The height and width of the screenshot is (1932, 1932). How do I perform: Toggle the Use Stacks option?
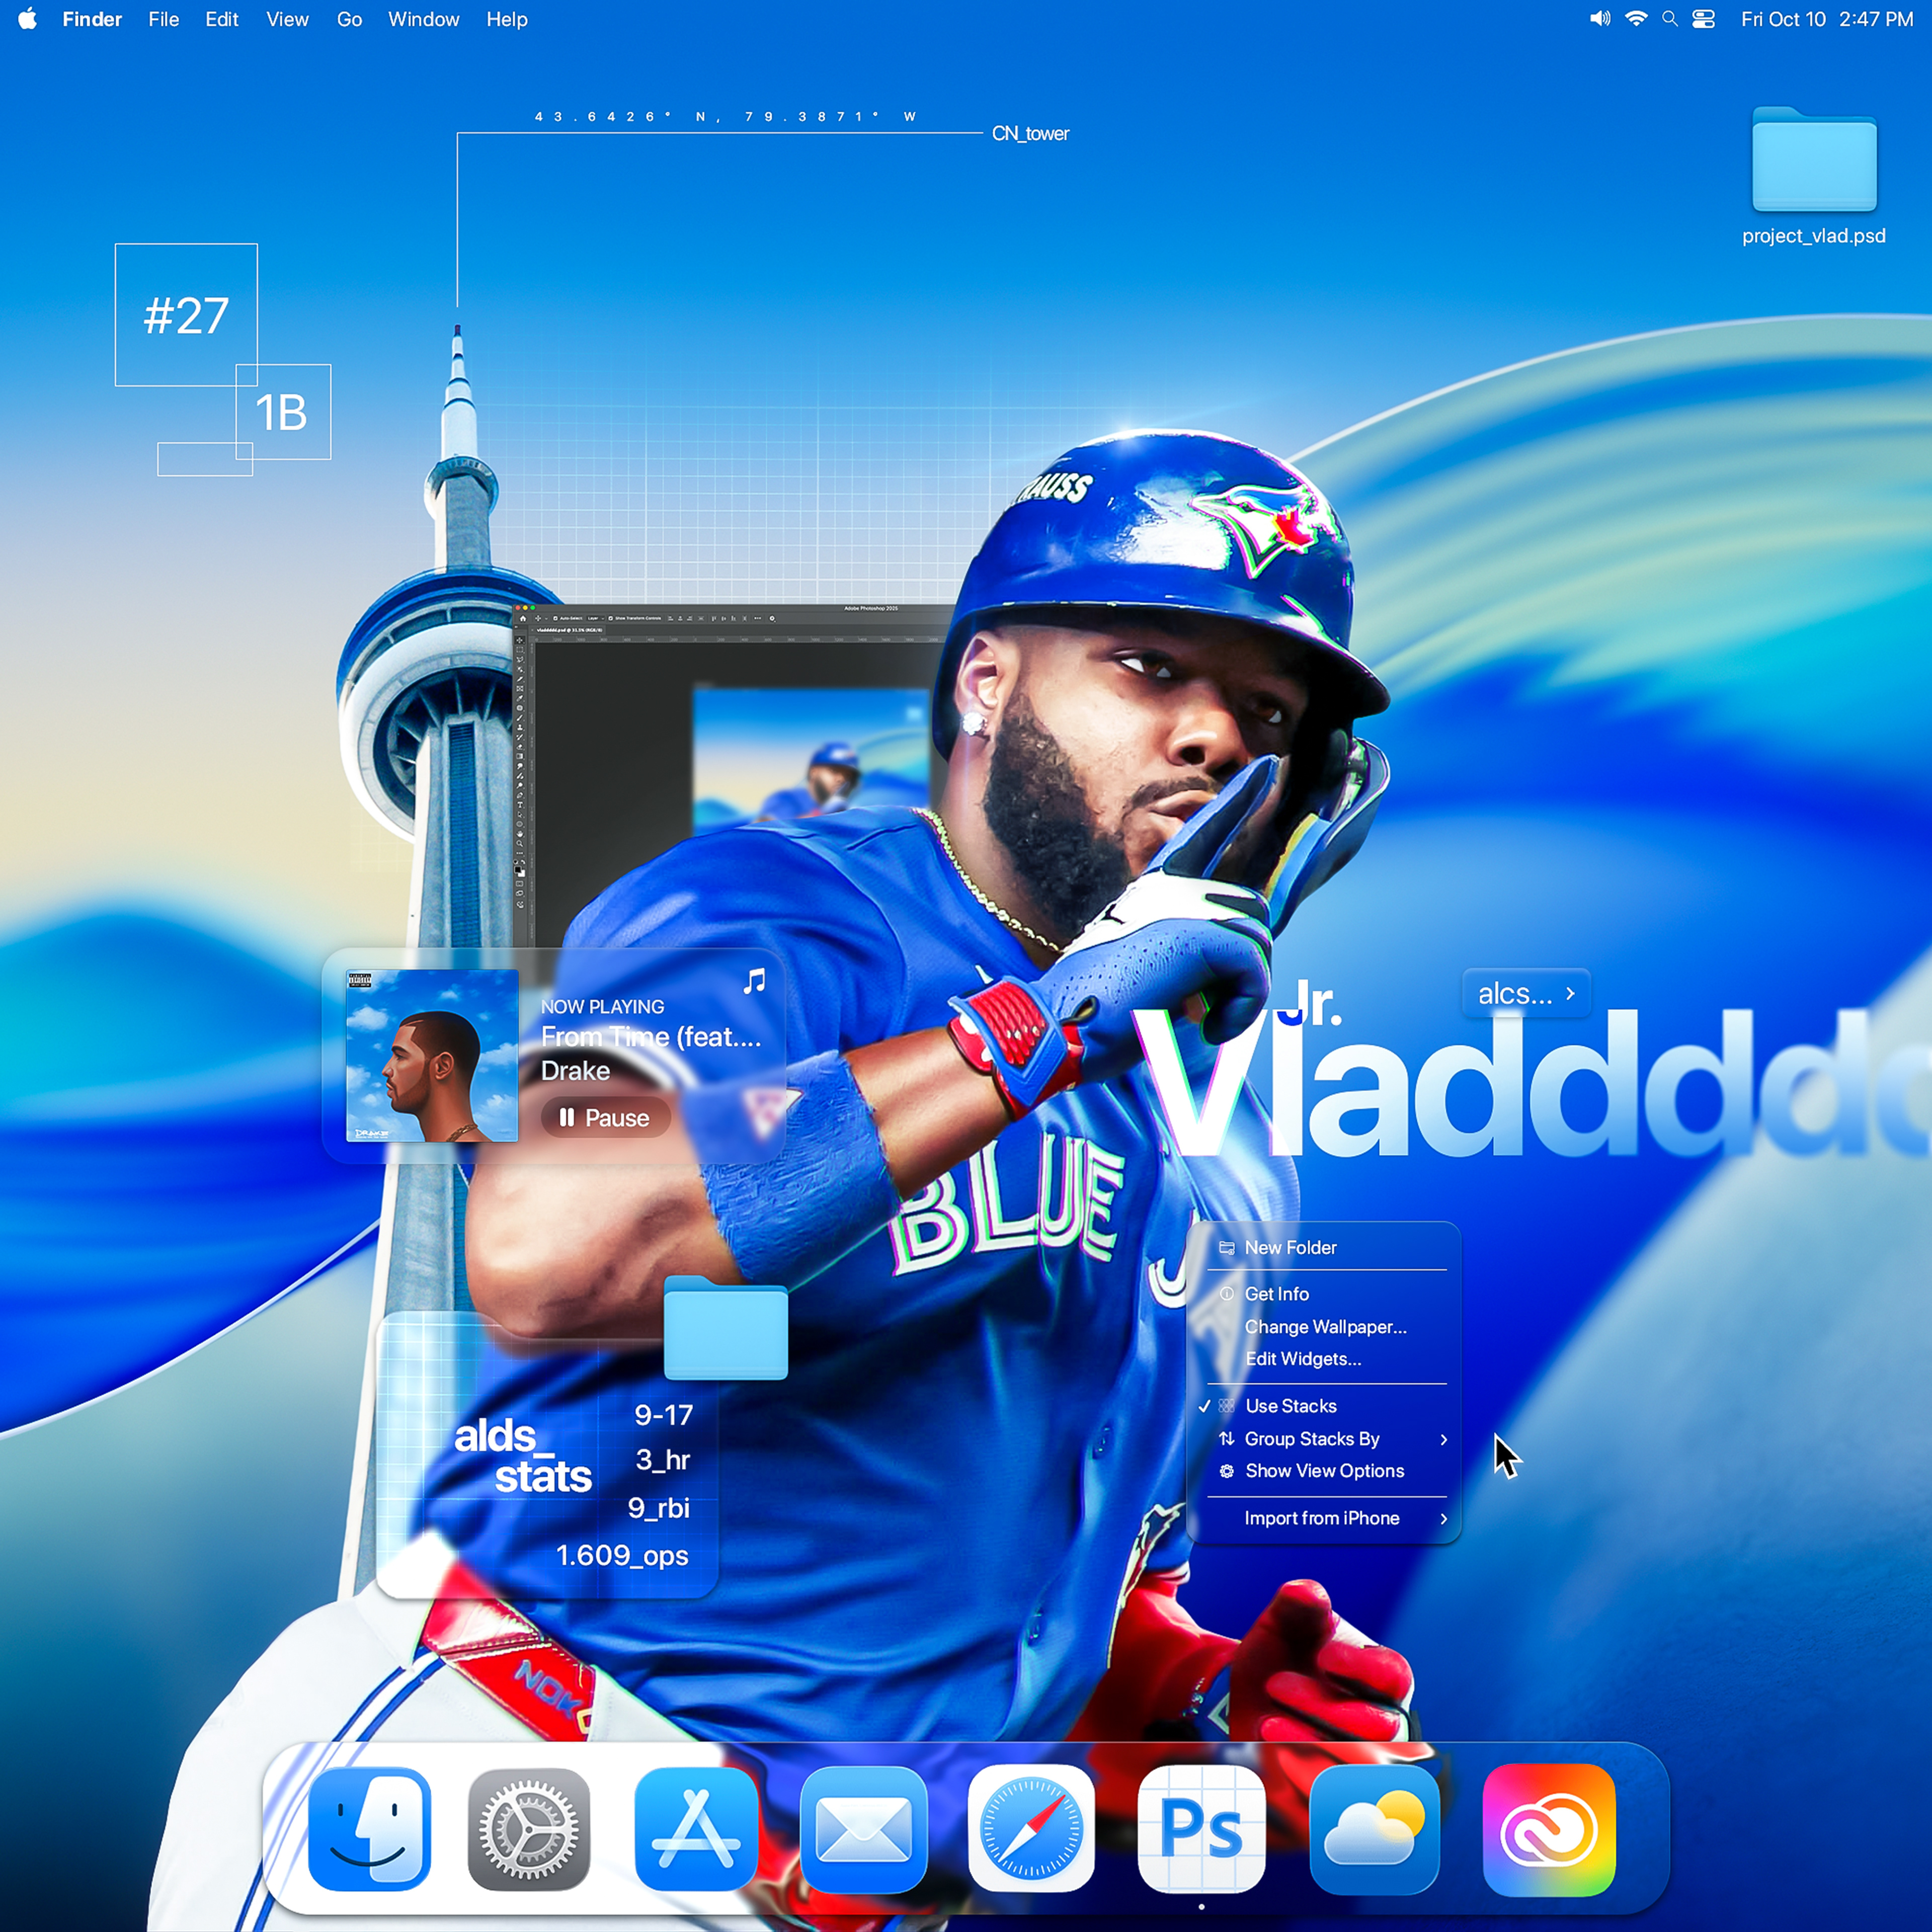tap(1290, 1406)
